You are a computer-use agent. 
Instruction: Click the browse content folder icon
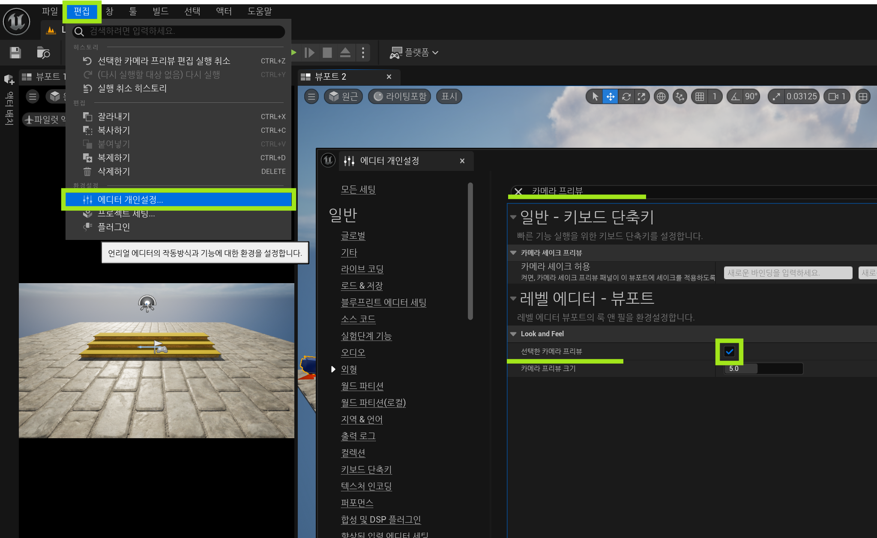pyautogui.click(x=43, y=53)
